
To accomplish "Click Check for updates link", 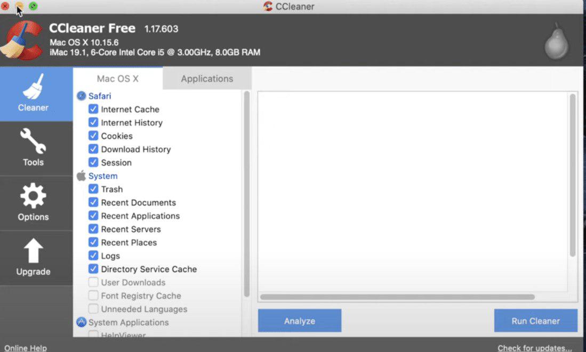I will tap(534, 348).
